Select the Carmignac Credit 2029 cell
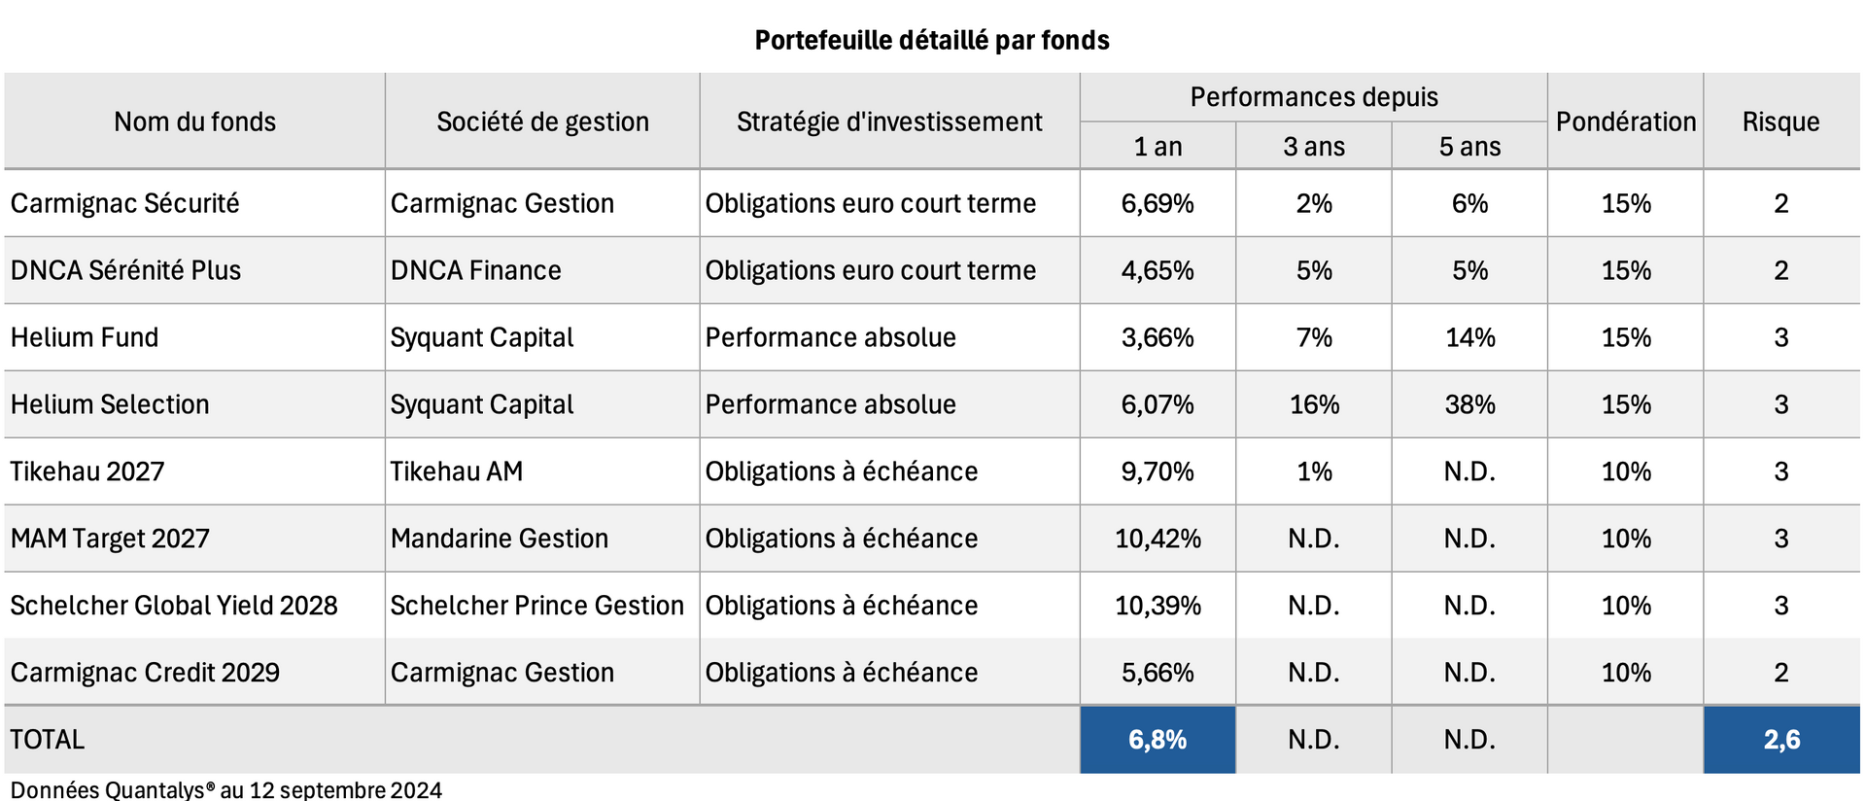Screen dimensions: 1866x801 145,673
